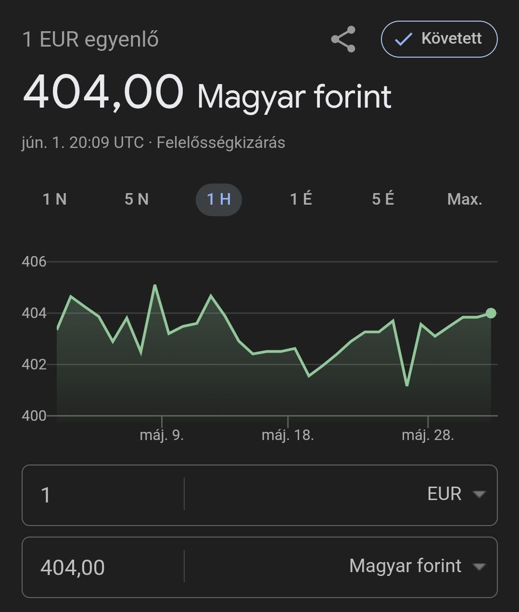Switch to the 1 É range
The width and height of the screenshot is (519, 612).
pos(301,199)
